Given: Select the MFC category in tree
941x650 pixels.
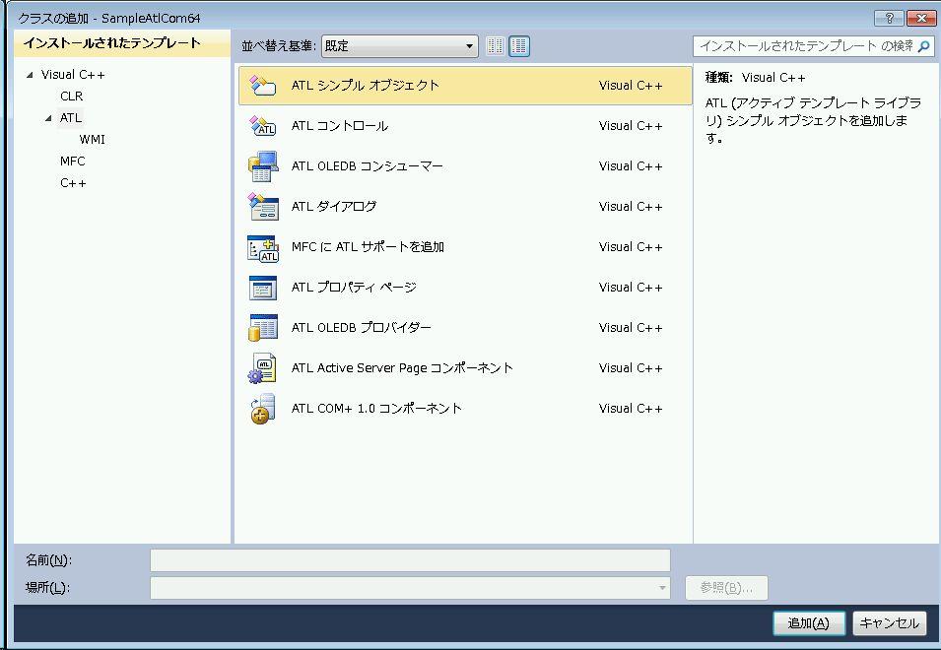Looking at the screenshot, I should click(x=72, y=162).
